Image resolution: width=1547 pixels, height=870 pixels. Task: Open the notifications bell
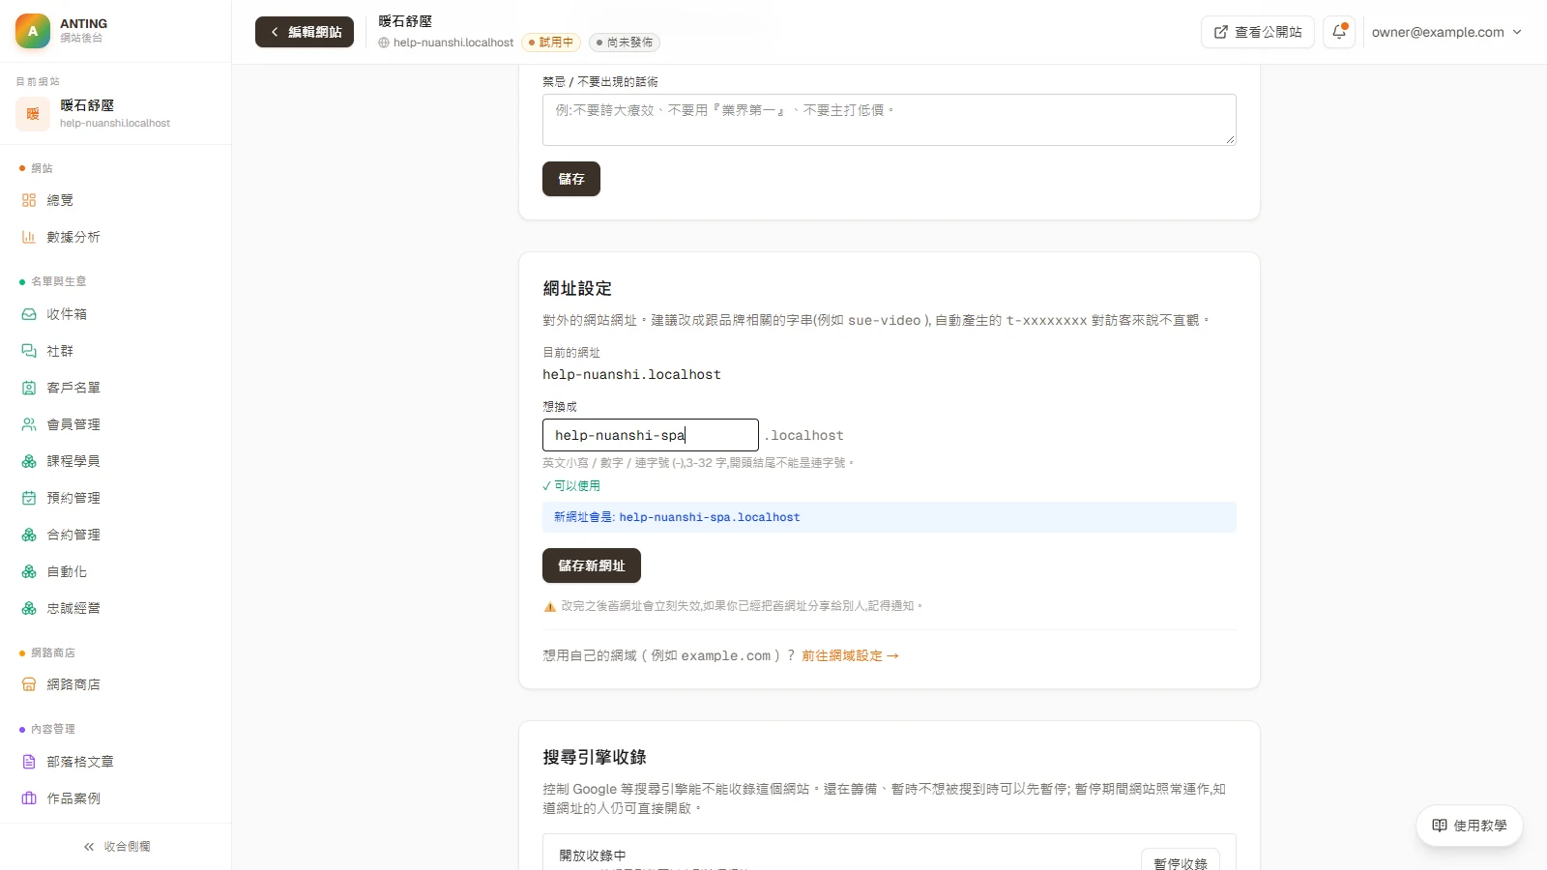(x=1339, y=32)
